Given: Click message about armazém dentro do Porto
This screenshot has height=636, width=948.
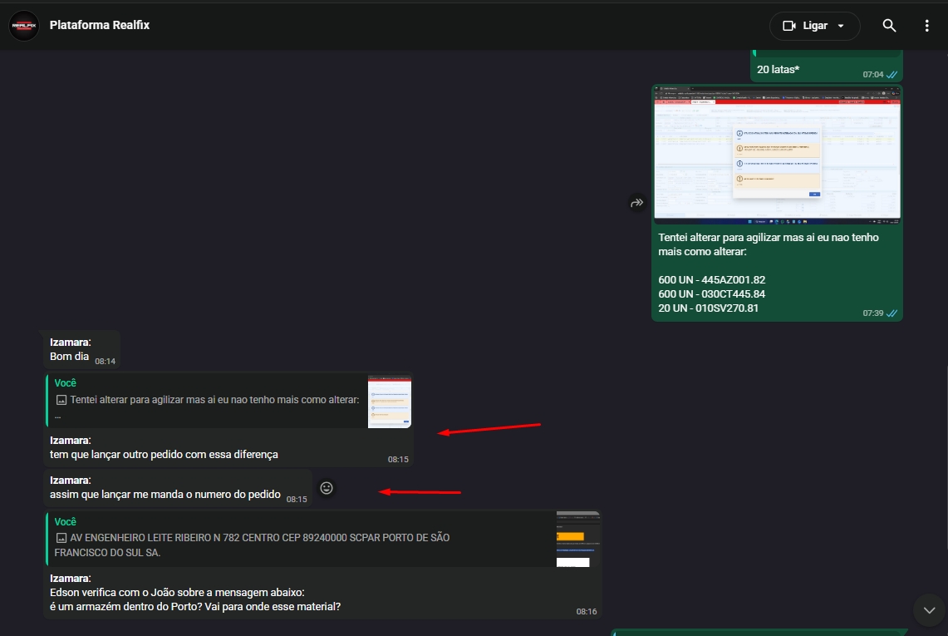Looking at the screenshot, I should click(195, 607).
